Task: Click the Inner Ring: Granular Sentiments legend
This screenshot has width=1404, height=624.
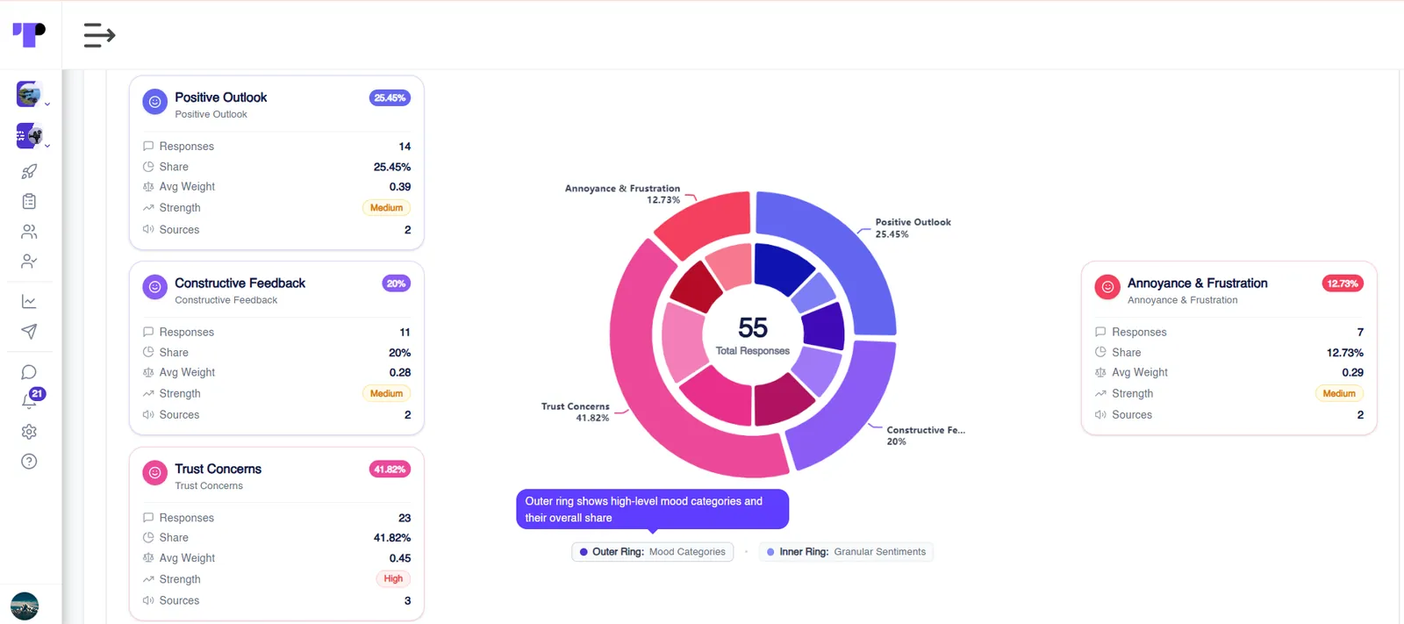Action: tap(847, 552)
